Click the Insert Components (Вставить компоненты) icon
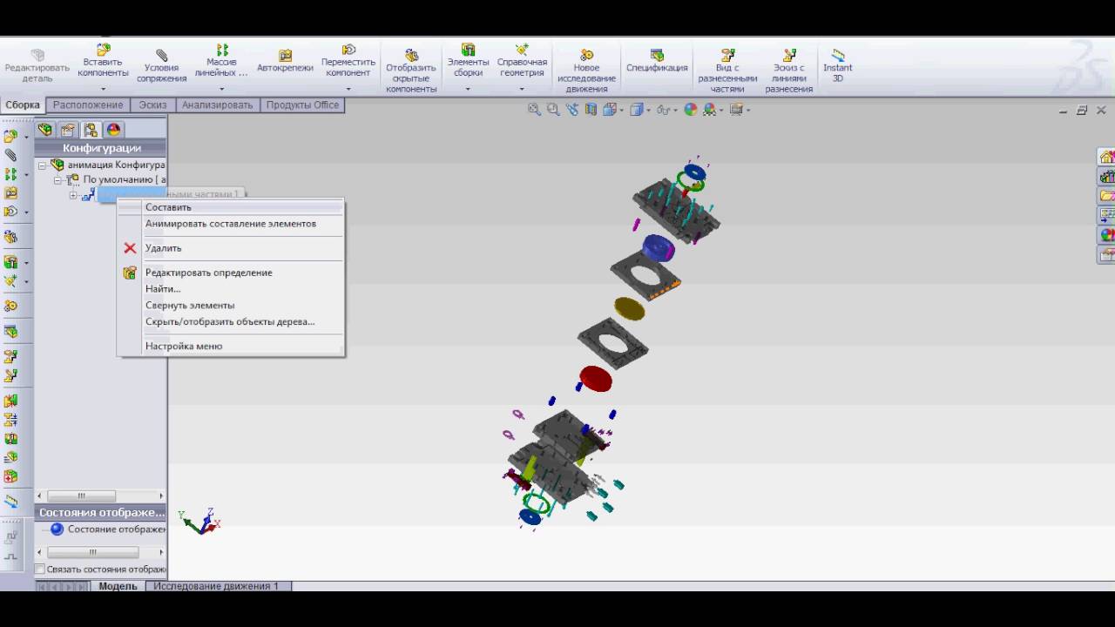 103,50
